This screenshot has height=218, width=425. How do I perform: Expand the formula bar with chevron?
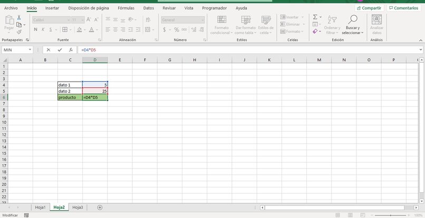click(x=420, y=49)
